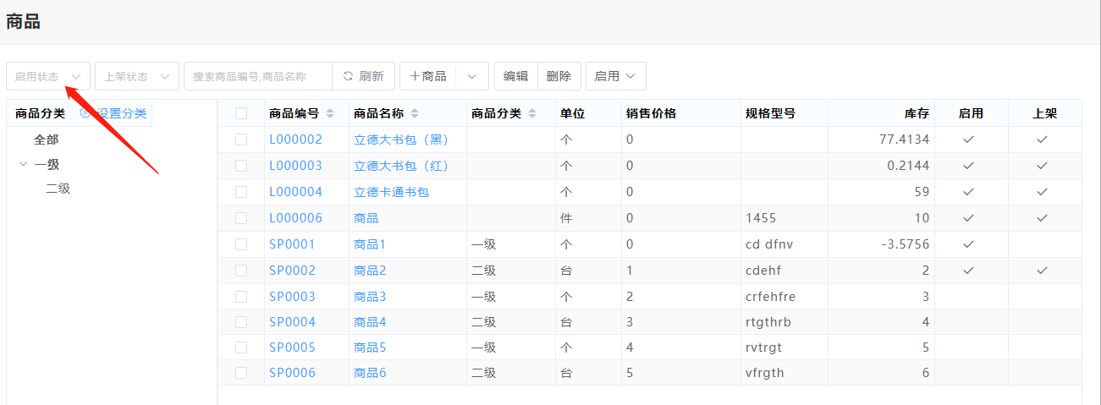Click the 启用 checkmark for L000002 row

(970, 140)
